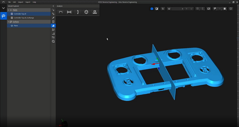This screenshot has height=127, width=239.
Task: Open the Export menu
Action: point(28,2)
